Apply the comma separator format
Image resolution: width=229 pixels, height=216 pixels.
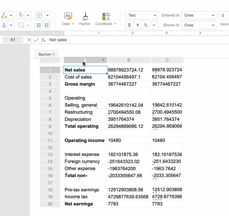[137, 25]
